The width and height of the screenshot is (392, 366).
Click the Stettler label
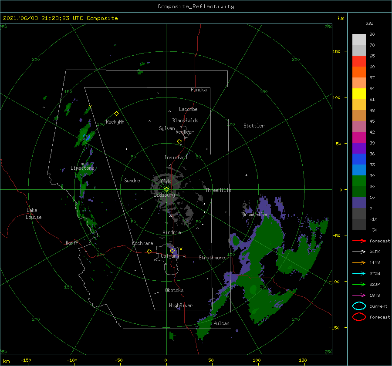click(x=254, y=126)
